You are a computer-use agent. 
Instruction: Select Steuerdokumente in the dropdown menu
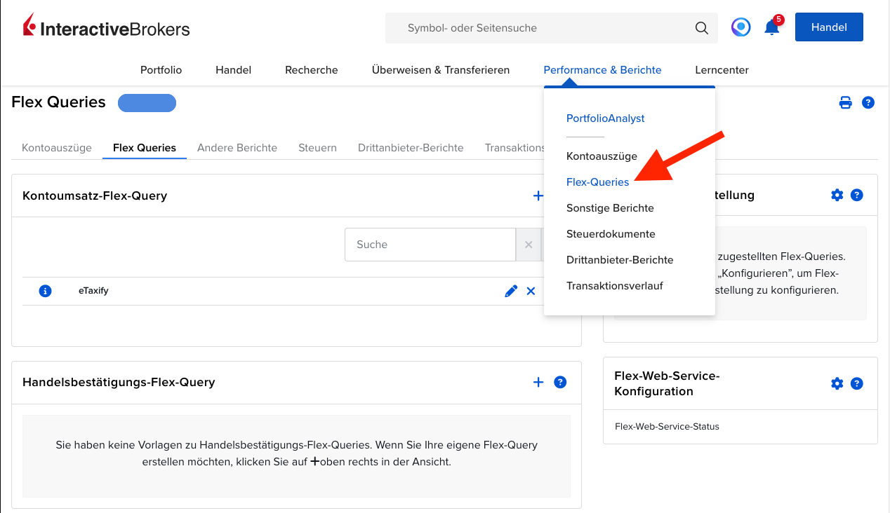click(611, 233)
